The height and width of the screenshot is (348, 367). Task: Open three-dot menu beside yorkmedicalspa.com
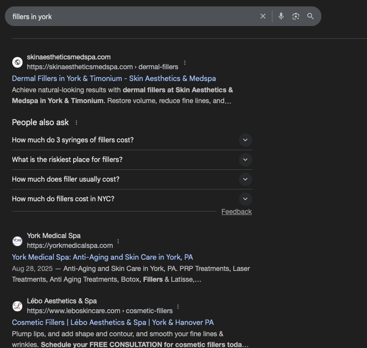[118, 241]
